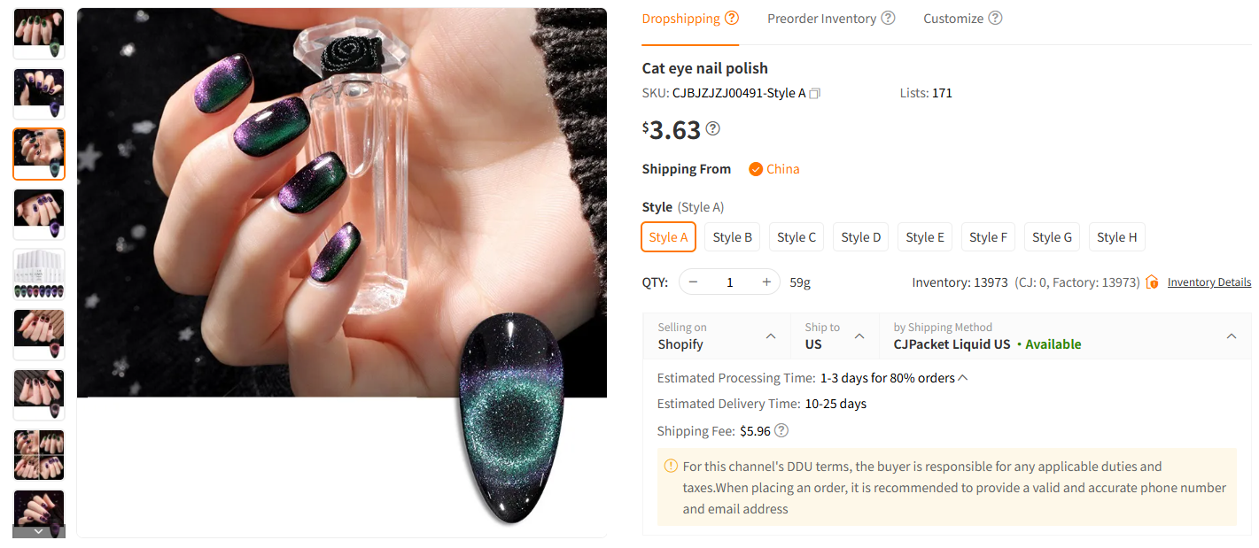
Task: Select Style F
Action: pyautogui.click(x=988, y=236)
